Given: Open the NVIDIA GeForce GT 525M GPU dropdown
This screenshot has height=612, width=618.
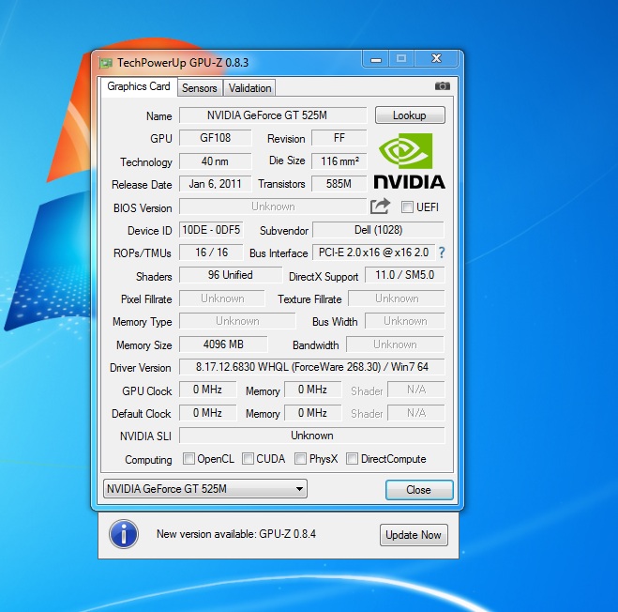Looking at the screenshot, I should (x=205, y=489).
